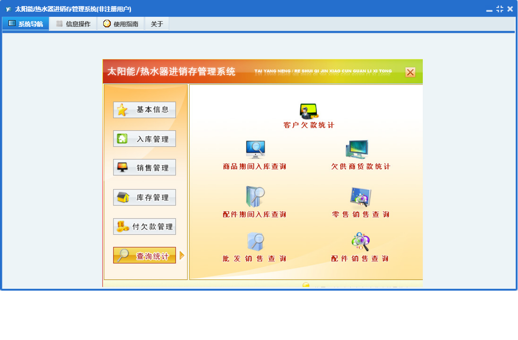Open 商品期间入库查询 via its monitor icon
The width and height of the screenshot is (518, 340).
tap(255, 149)
